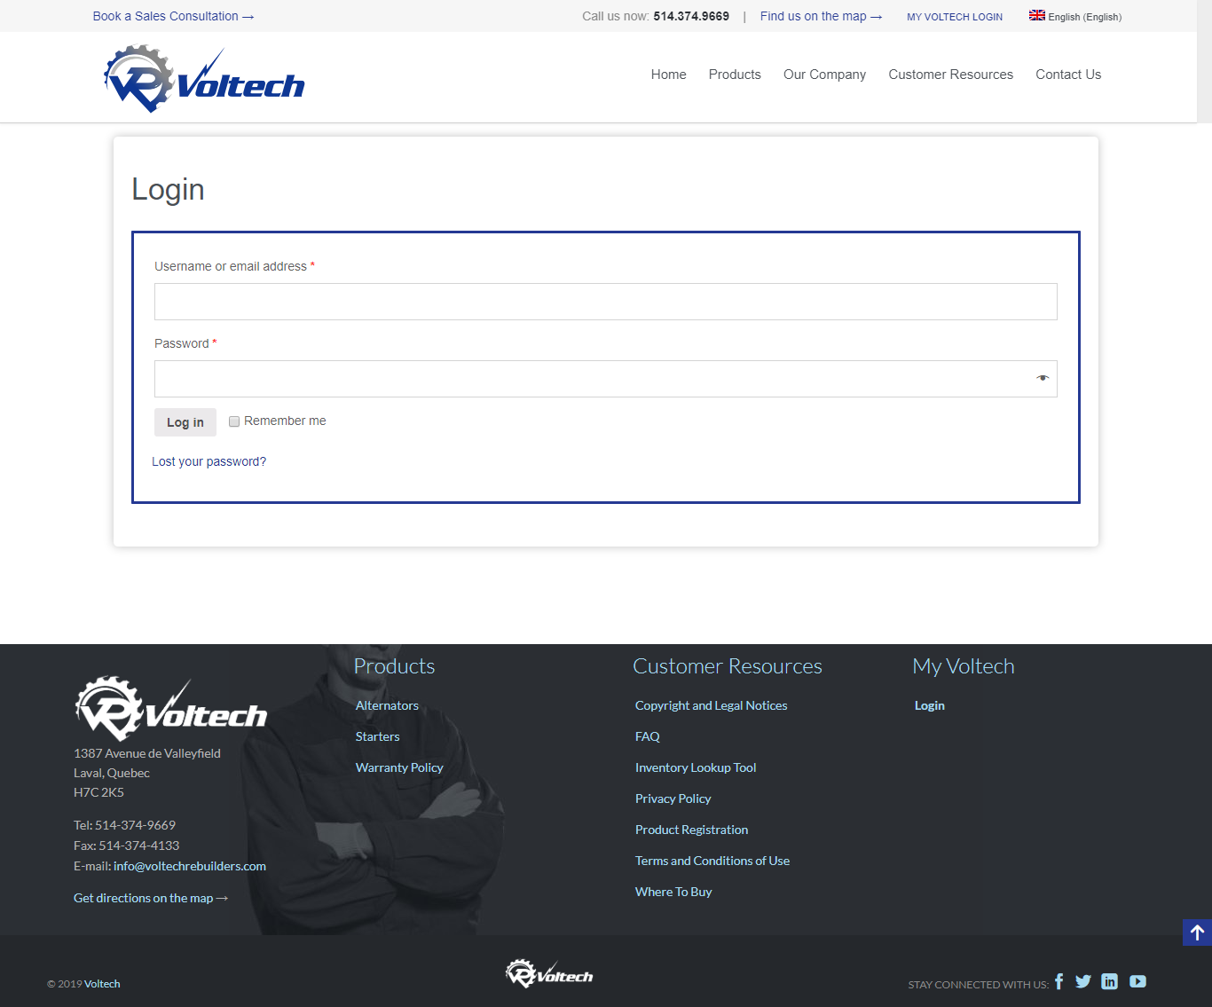Click the Lost your password link

(209, 461)
